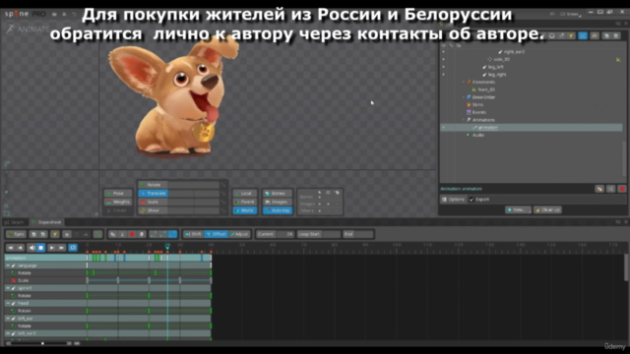Image resolution: width=630 pixels, height=354 pixels.
Task: Toggle the Bones compensation button
Action: (278, 193)
